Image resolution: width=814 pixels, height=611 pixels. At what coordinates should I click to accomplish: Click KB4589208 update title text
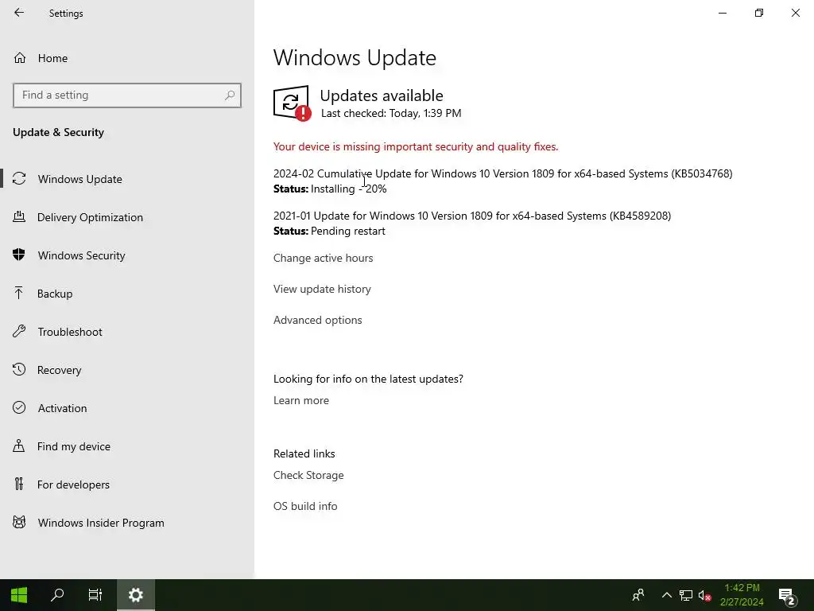tap(472, 216)
